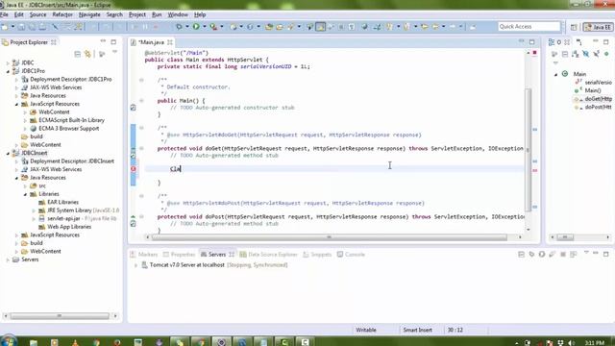Select the Java EE perspective button

click(598, 27)
